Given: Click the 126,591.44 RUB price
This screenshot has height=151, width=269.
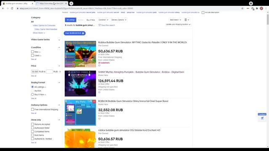Looking at the screenshot, I should (x=111, y=81).
